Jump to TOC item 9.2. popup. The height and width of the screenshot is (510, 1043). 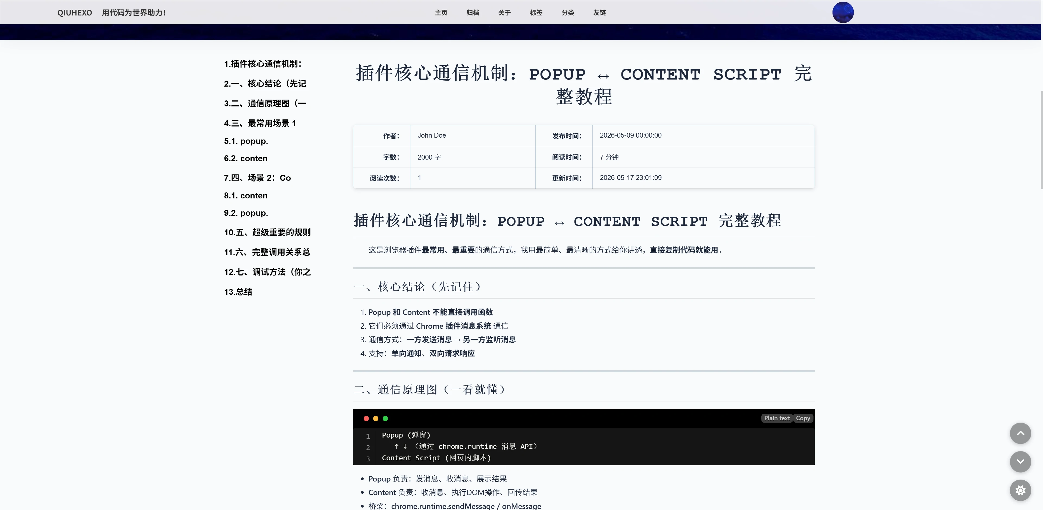point(246,213)
